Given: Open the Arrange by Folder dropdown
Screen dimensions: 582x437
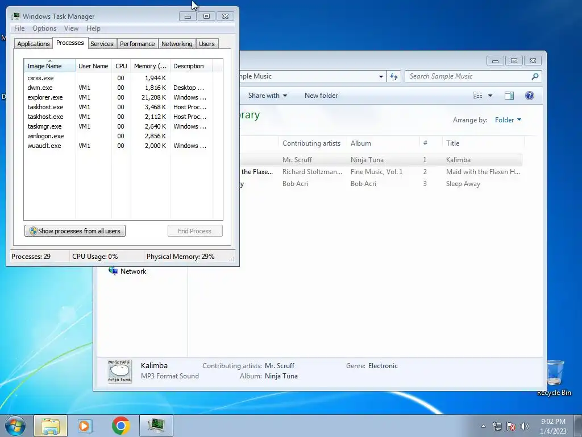Looking at the screenshot, I should click(508, 120).
